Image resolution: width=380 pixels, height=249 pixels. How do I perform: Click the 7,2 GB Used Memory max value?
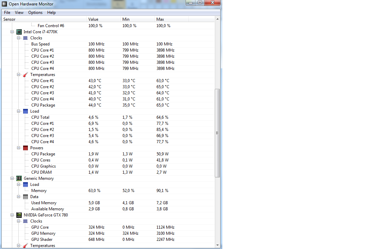162,203
